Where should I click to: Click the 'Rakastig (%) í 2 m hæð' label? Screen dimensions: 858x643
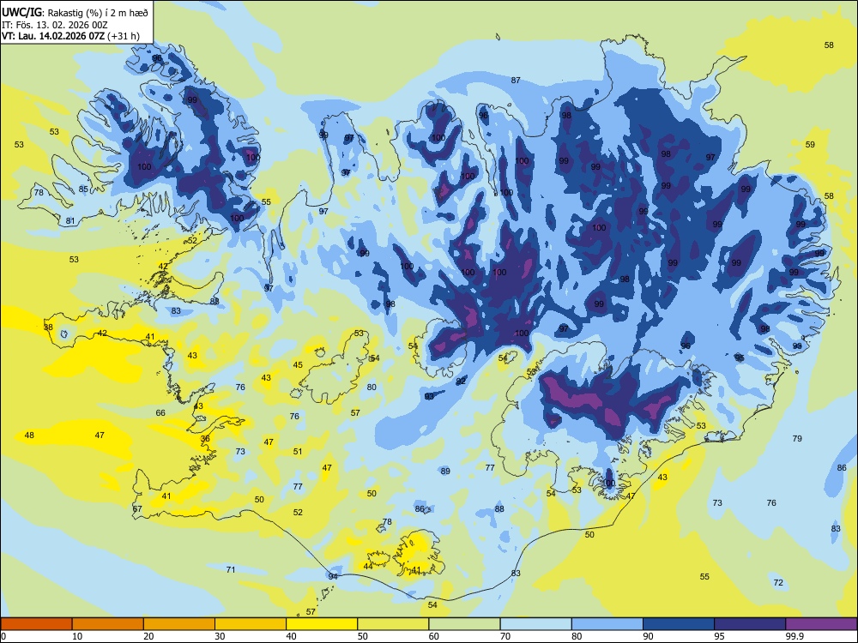point(98,12)
